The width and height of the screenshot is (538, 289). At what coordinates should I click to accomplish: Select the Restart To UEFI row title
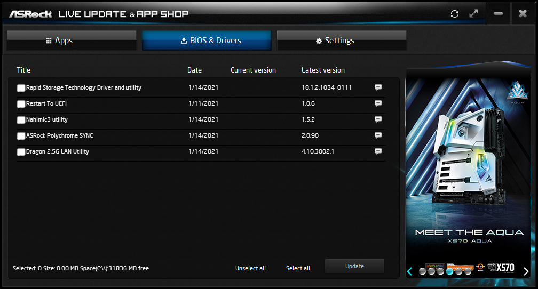click(x=46, y=103)
